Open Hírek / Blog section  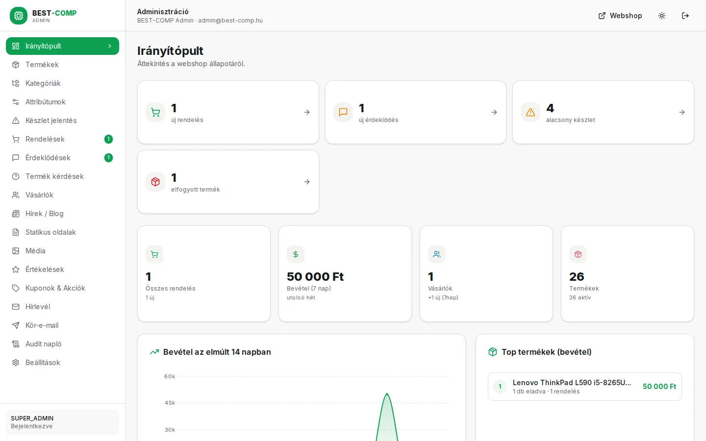tap(62, 214)
